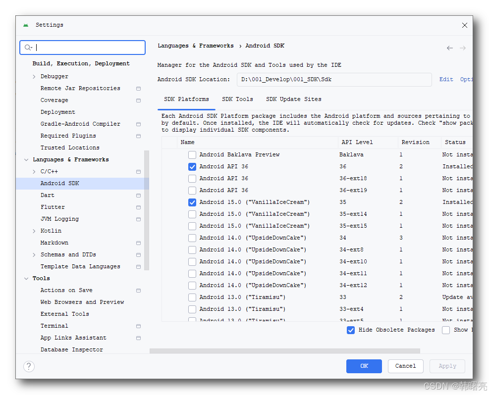Image resolution: width=489 pixels, height=395 pixels.
Task: Click project-level icon beside Terminal
Action: 138,326
